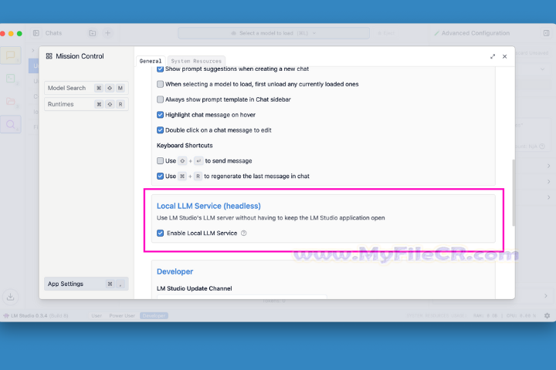Click the LM Studio logo in status bar

[x=6, y=315]
